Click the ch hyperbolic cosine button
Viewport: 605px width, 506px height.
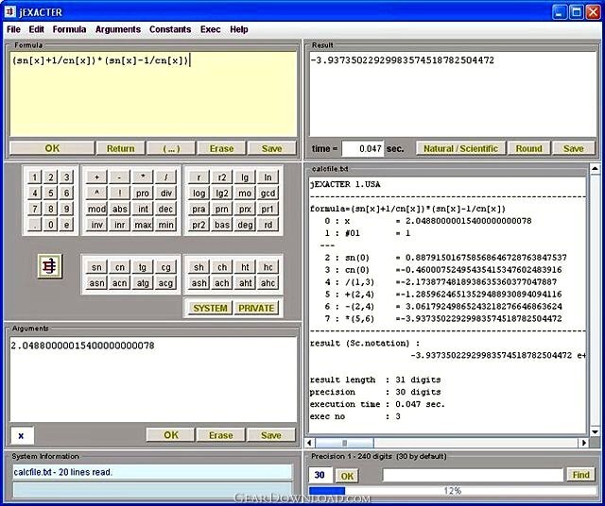tap(222, 267)
